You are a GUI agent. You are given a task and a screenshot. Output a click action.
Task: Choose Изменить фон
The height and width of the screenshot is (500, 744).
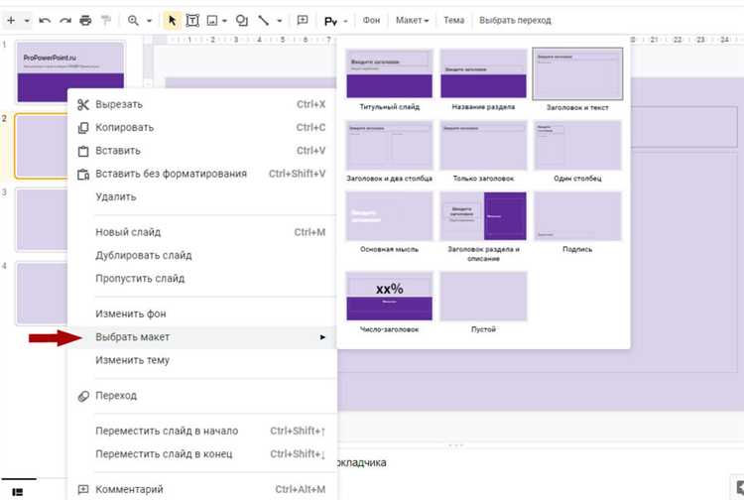(x=202, y=314)
